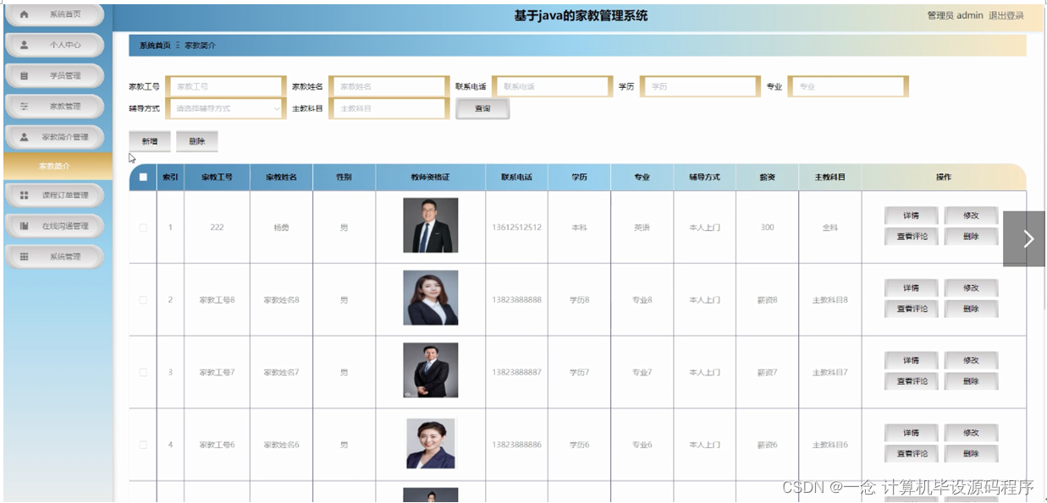Check the row checkbox for 家教工号6
The image size is (1047, 503).
point(143,445)
